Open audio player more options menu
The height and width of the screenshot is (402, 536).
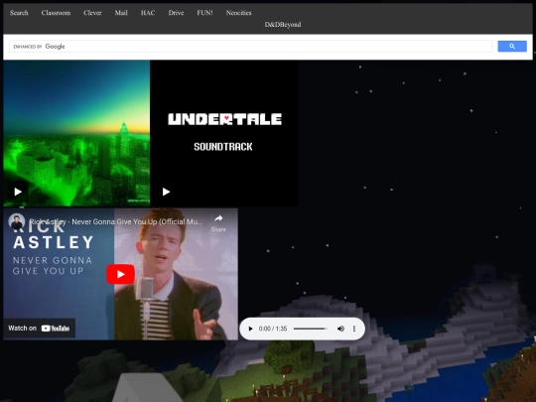coord(354,329)
